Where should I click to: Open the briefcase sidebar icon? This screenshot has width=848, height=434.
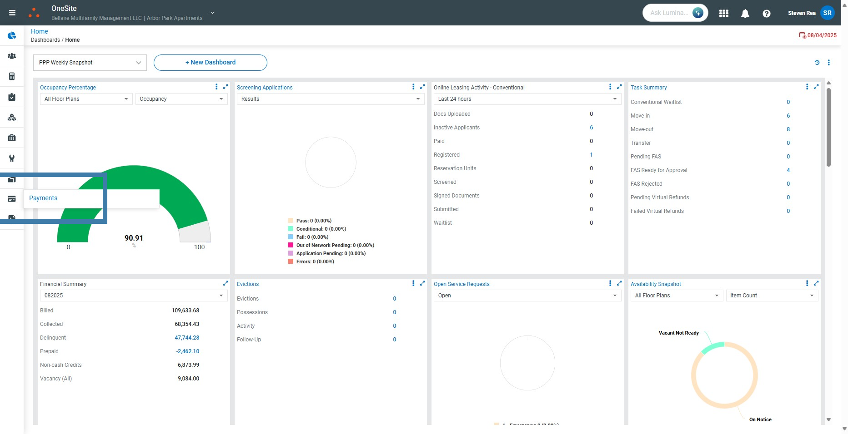[12, 138]
